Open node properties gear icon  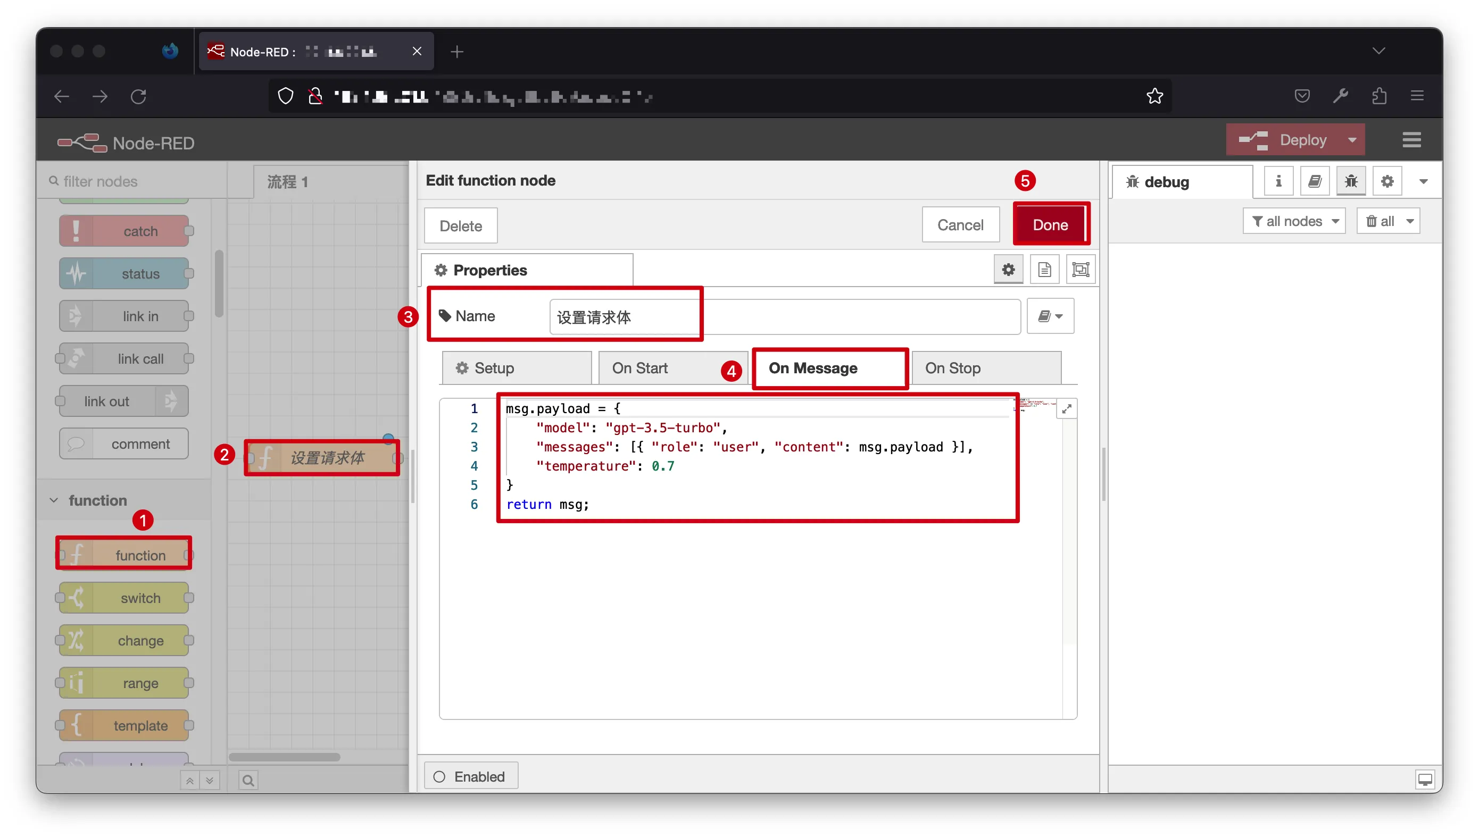(x=1008, y=270)
